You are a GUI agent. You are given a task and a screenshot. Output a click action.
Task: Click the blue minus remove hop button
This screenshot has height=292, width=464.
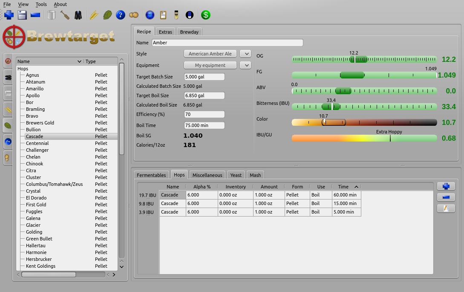click(x=446, y=197)
